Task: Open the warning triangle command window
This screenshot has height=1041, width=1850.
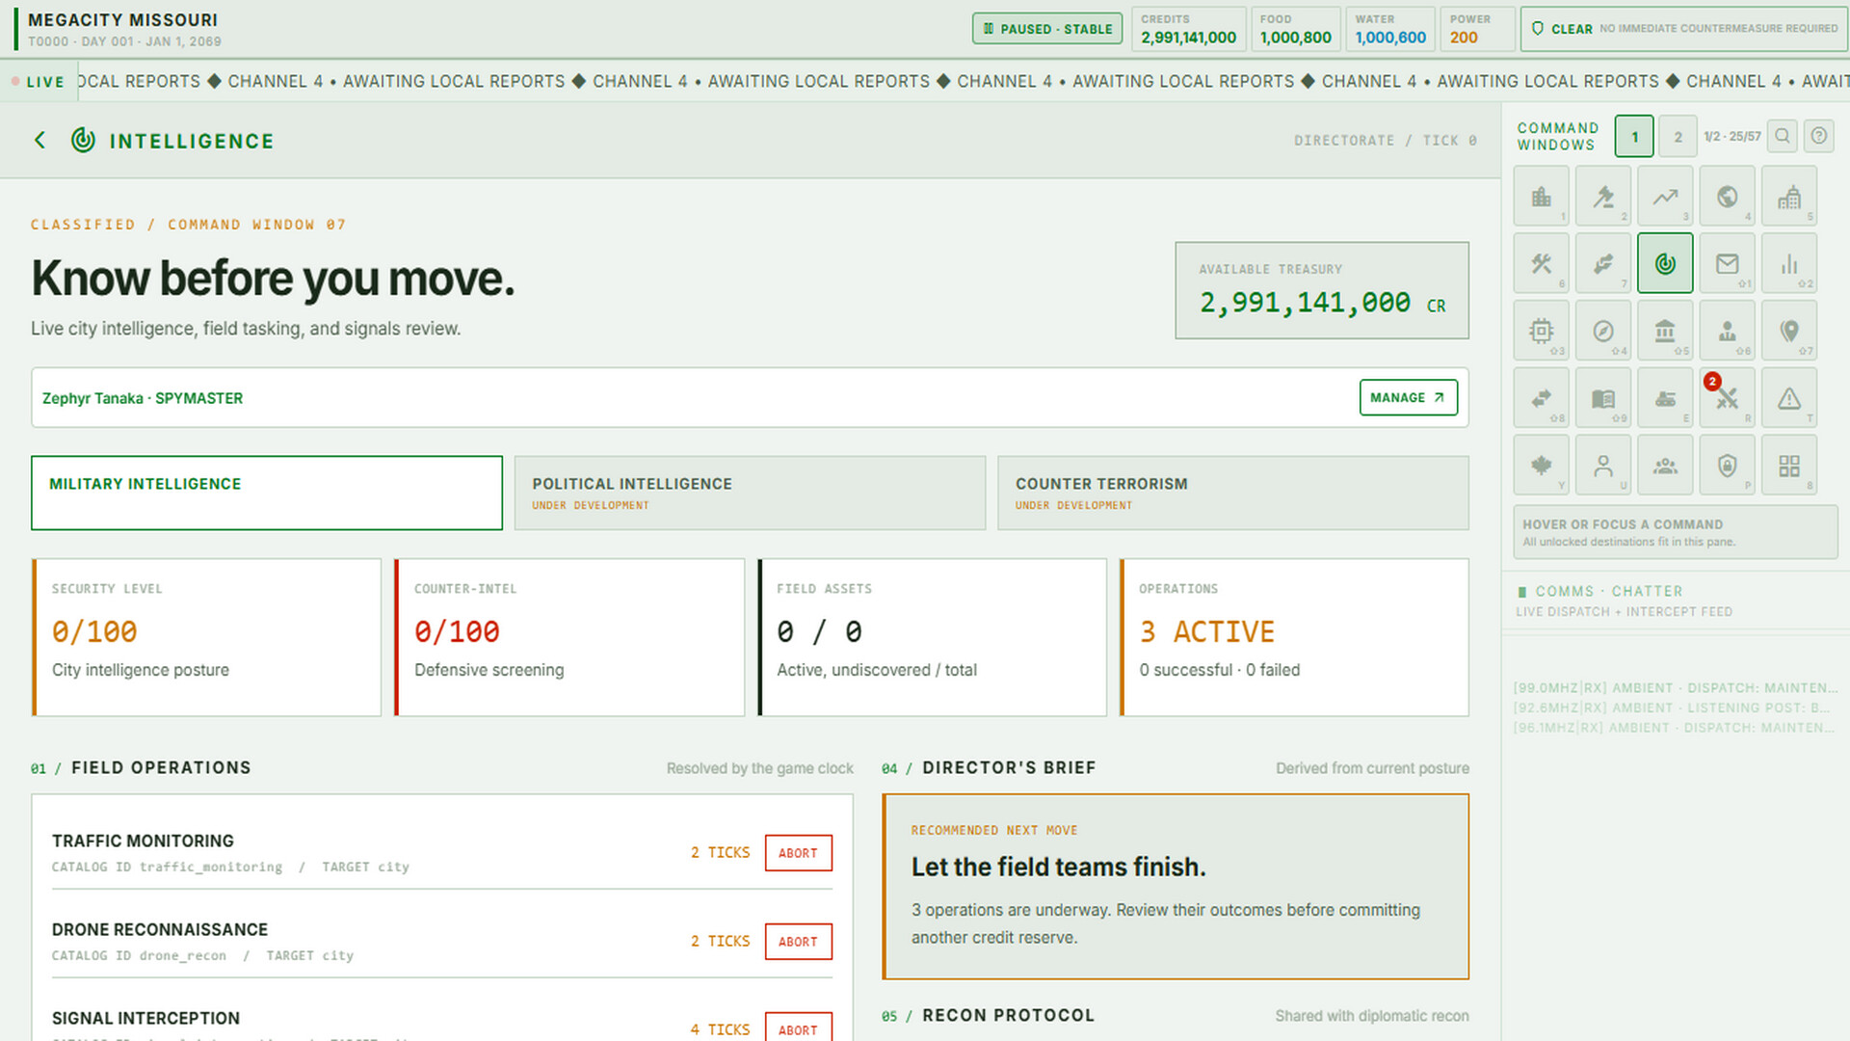Action: [1789, 398]
